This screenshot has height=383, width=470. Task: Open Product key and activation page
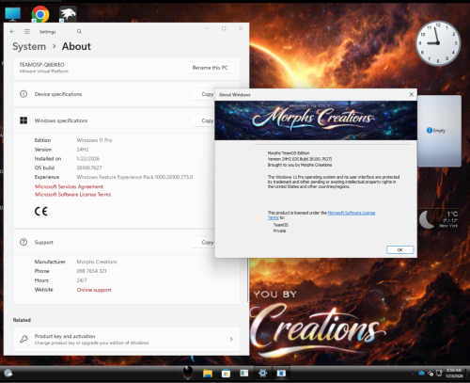(x=127, y=339)
